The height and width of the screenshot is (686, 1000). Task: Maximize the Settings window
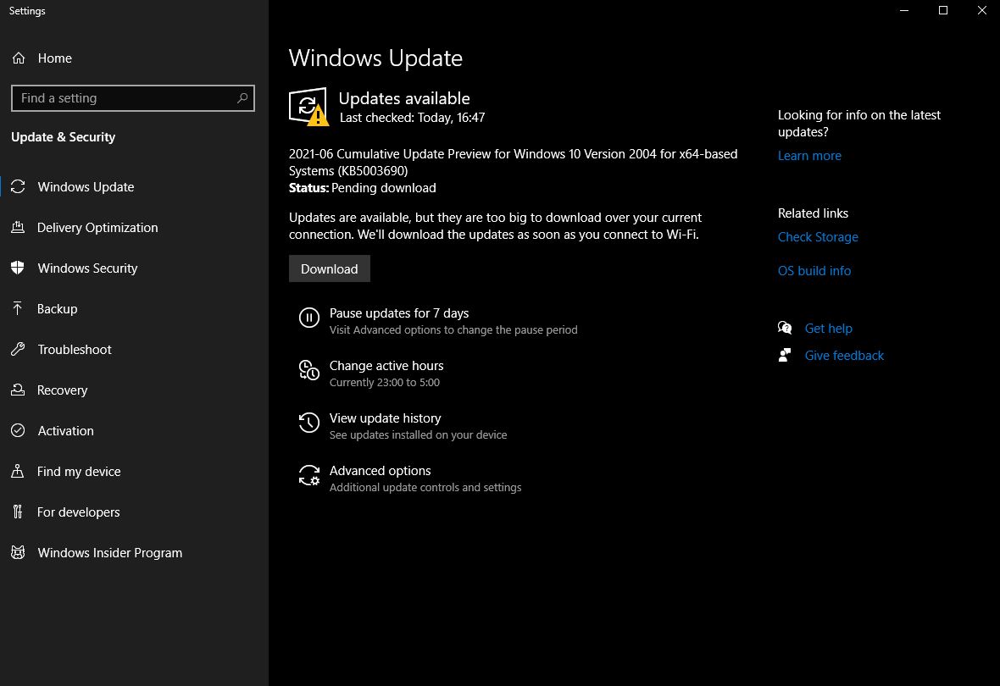coord(942,10)
